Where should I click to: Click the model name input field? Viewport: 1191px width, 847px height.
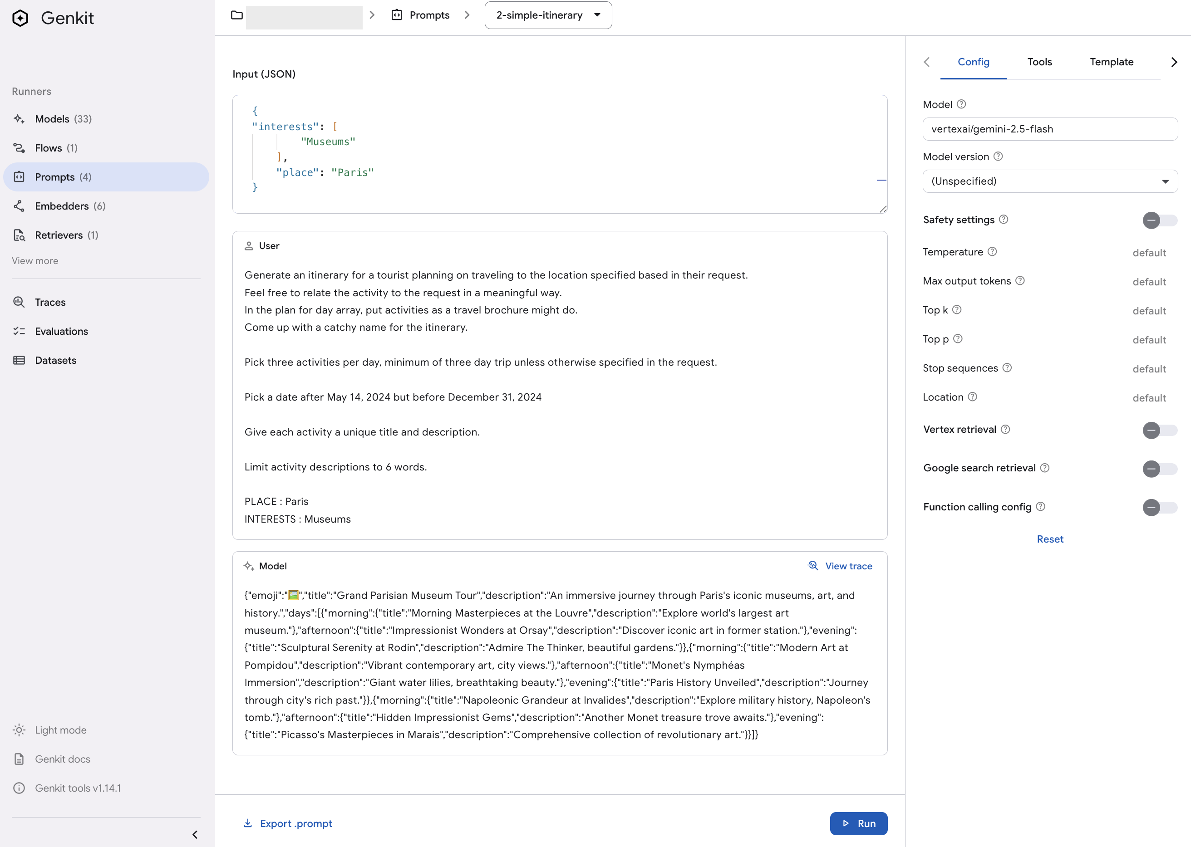tap(1049, 129)
